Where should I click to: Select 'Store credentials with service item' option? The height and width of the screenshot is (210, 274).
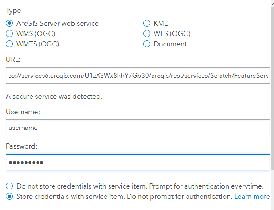9,197
